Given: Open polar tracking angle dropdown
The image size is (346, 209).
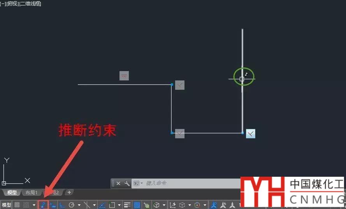Looking at the screenshot, I should [x=79, y=205].
